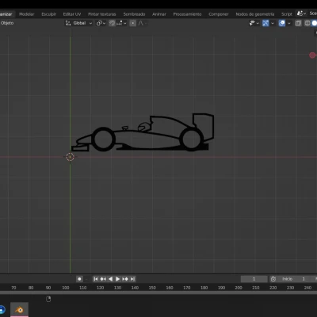Click frame 100 on the timeline ruler
Image resolution: width=317 pixels, height=317 pixels.
click(66, 288)
